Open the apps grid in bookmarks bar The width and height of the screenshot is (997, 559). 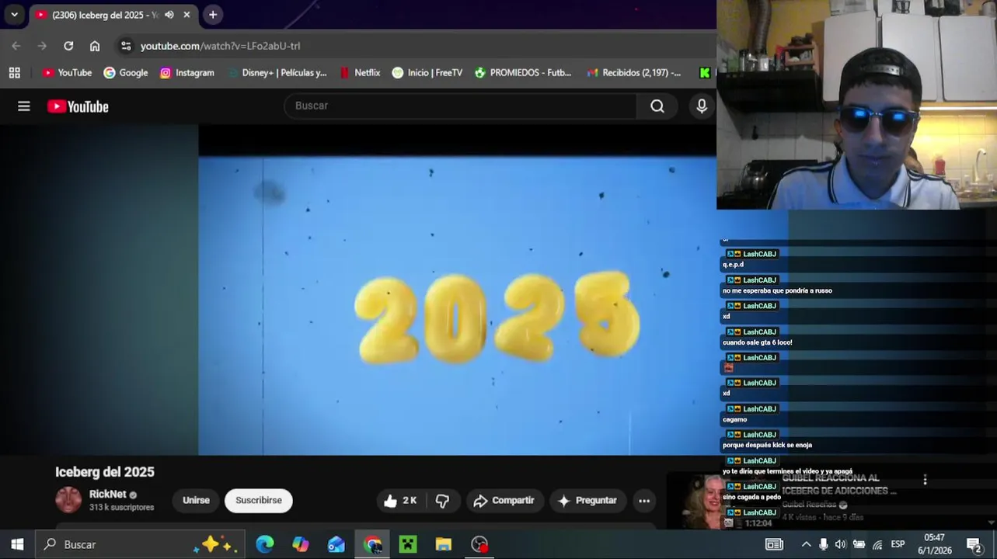(x=14, y=72)
